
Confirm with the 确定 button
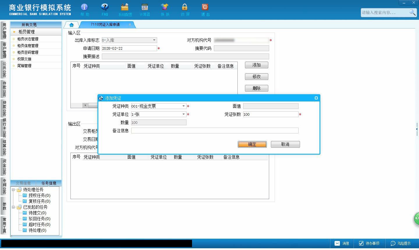pos(252,144)
